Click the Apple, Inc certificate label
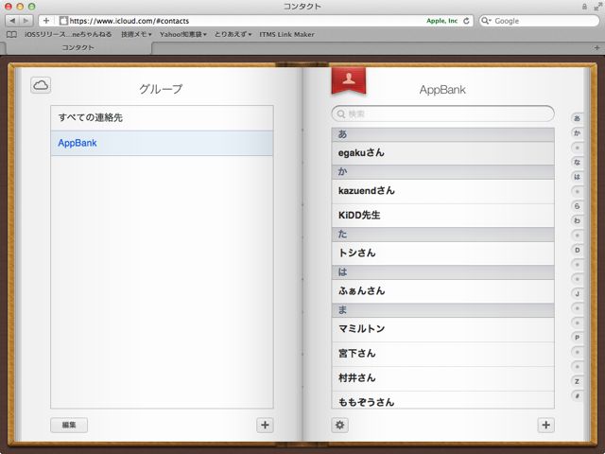Viewport: 605px width, 454px height. pyautogui.click(x=441, y=21)
